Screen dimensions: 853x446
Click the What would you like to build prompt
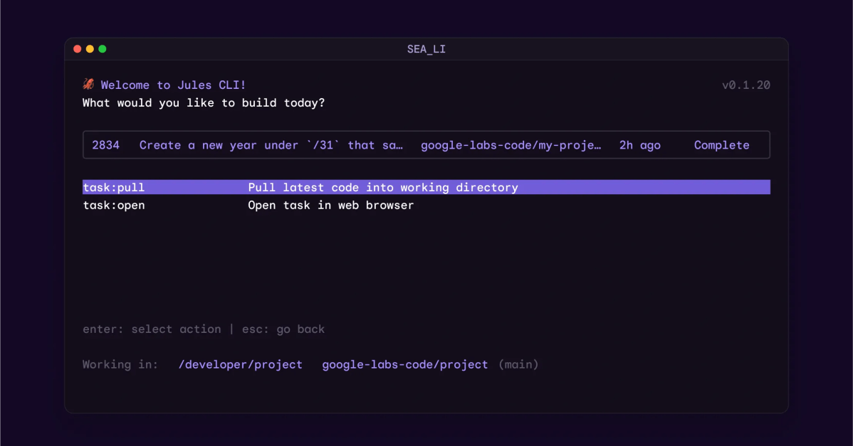[x=204, y=102]
